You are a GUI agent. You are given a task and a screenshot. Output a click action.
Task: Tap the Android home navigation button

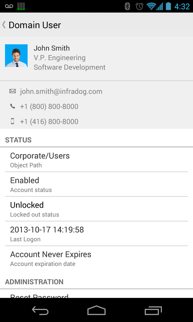point(96,310)
